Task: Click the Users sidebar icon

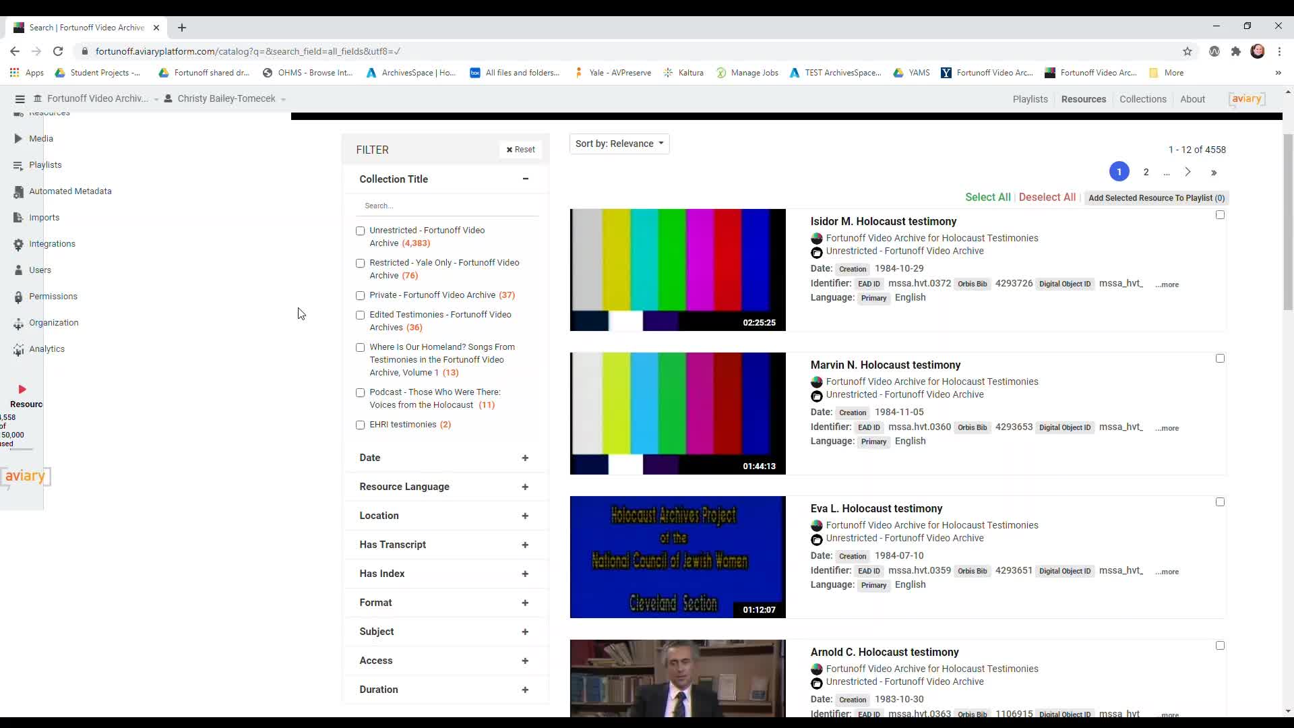Action: 18,270
